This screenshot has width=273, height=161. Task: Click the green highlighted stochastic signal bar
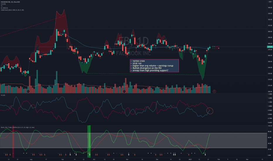89,141
